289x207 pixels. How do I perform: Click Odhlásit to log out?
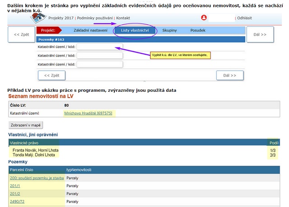pos(244,18)
